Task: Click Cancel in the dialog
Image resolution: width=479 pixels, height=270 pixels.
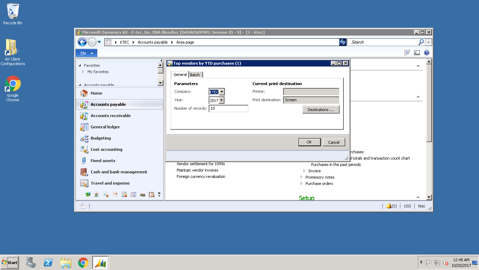Action: (x=334, y=142)
